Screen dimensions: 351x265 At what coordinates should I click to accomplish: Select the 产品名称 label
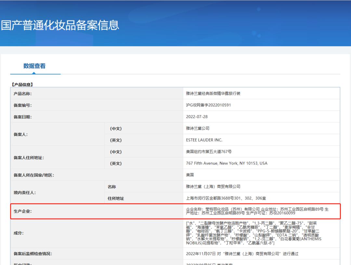(23, 94)
